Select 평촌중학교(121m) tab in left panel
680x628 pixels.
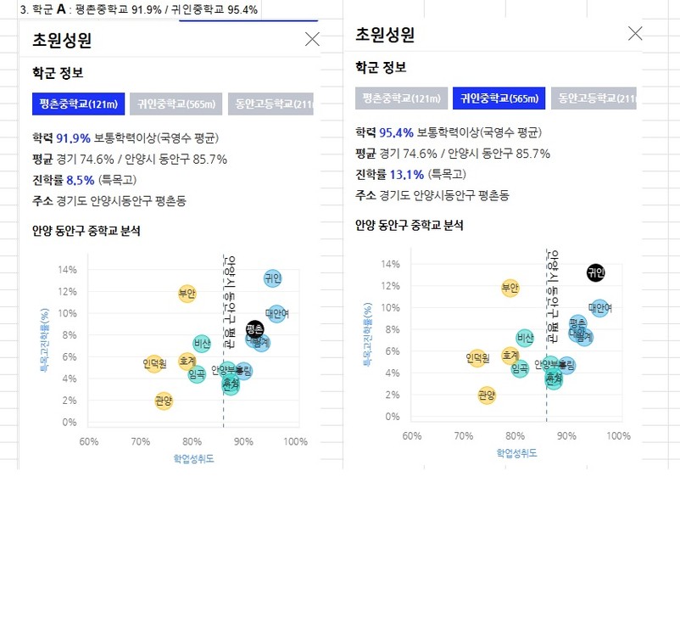tap(79, 104)
